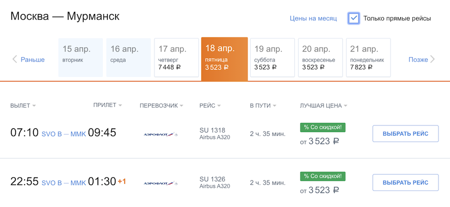Click the 'Со скидкой' badge on SU 1318

322,127
